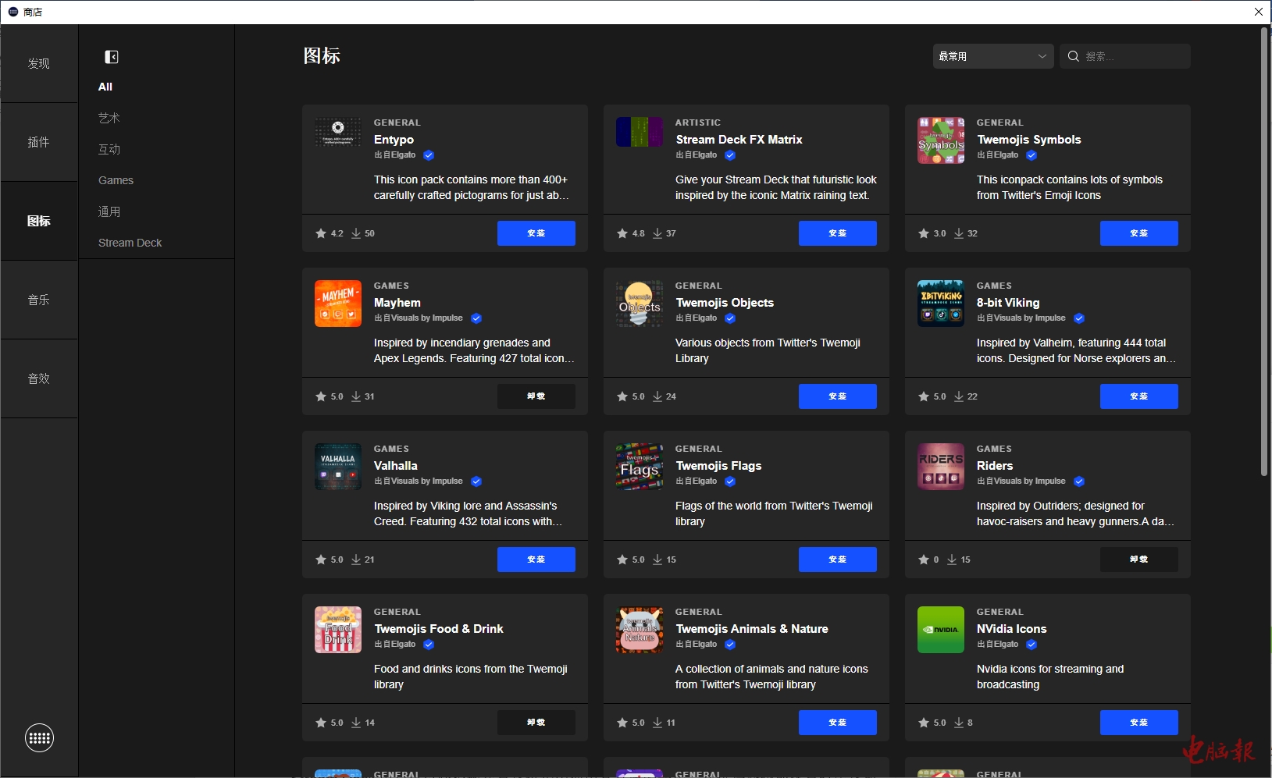Screen dimensions: 1272x778
Task: Collapse the category sidebar panel icon
Action: tap(112, 57)
